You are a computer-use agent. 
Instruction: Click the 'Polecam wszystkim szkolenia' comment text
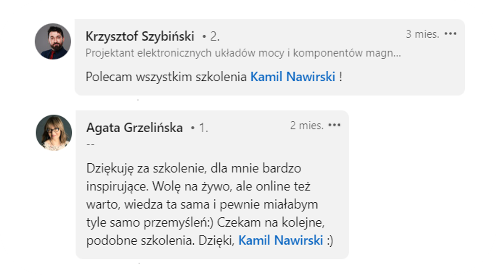[x=166, y=77]
